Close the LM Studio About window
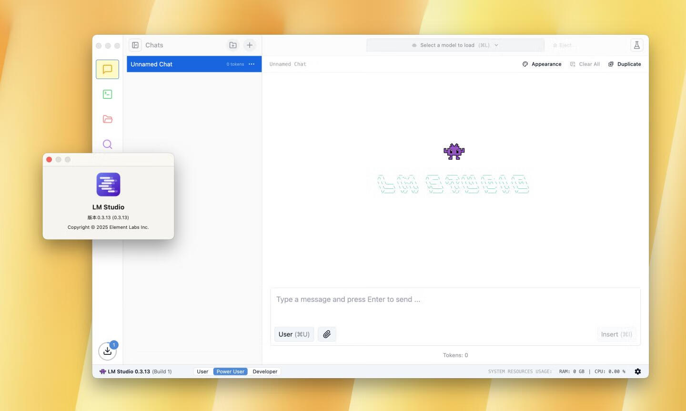The image size is (686, 411). 49,159
